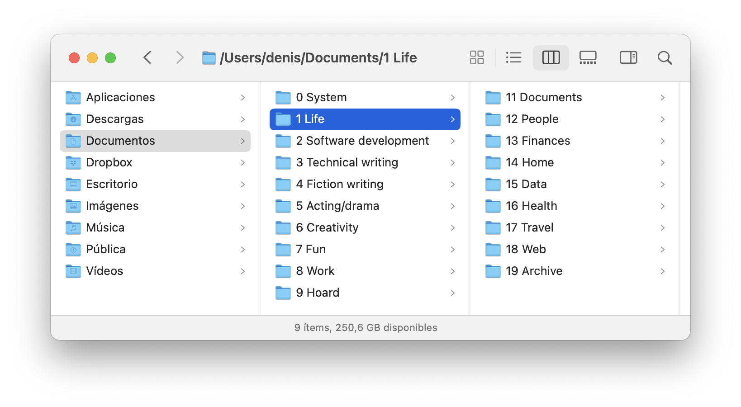Click the forward navigation arrow
The height and width of the screenshot is (407, 741).
[x=180, y=57]
